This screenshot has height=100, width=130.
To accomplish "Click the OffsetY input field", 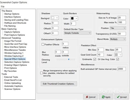I will (55, 33).
